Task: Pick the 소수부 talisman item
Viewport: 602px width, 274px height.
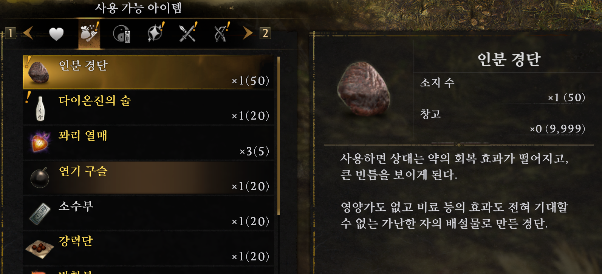Action: point(149,213)
